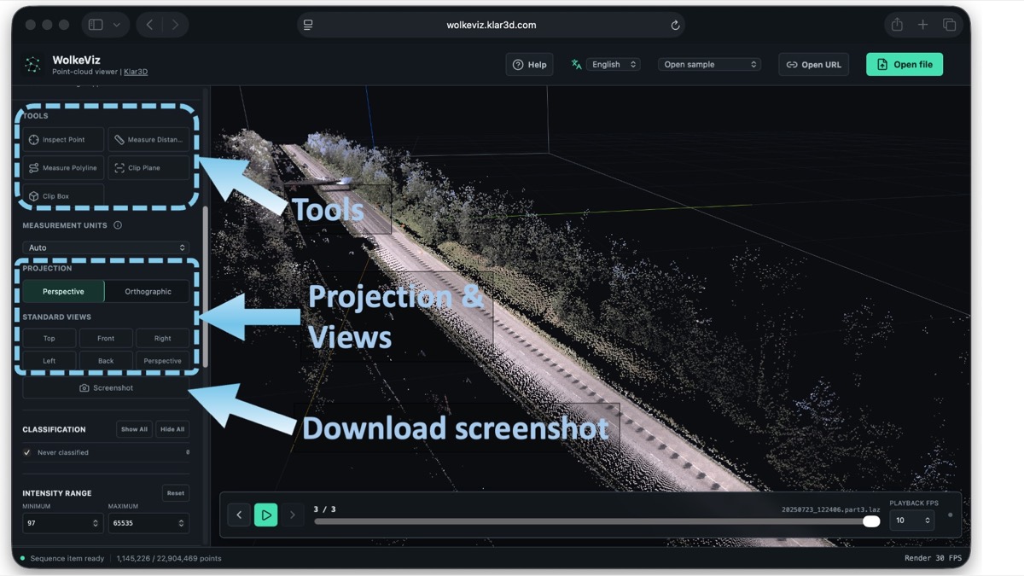Viewport: 1024px width, 576px height.
Task: Enable the Clip Plane tool
Action: click(148, 168)
